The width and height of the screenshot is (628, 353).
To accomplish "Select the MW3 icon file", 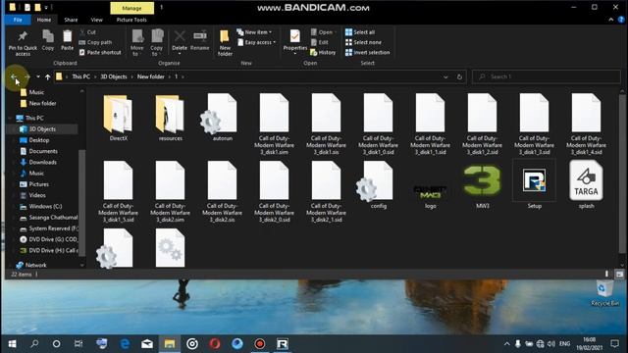I will pyautogui.click(x=482, y=186).
